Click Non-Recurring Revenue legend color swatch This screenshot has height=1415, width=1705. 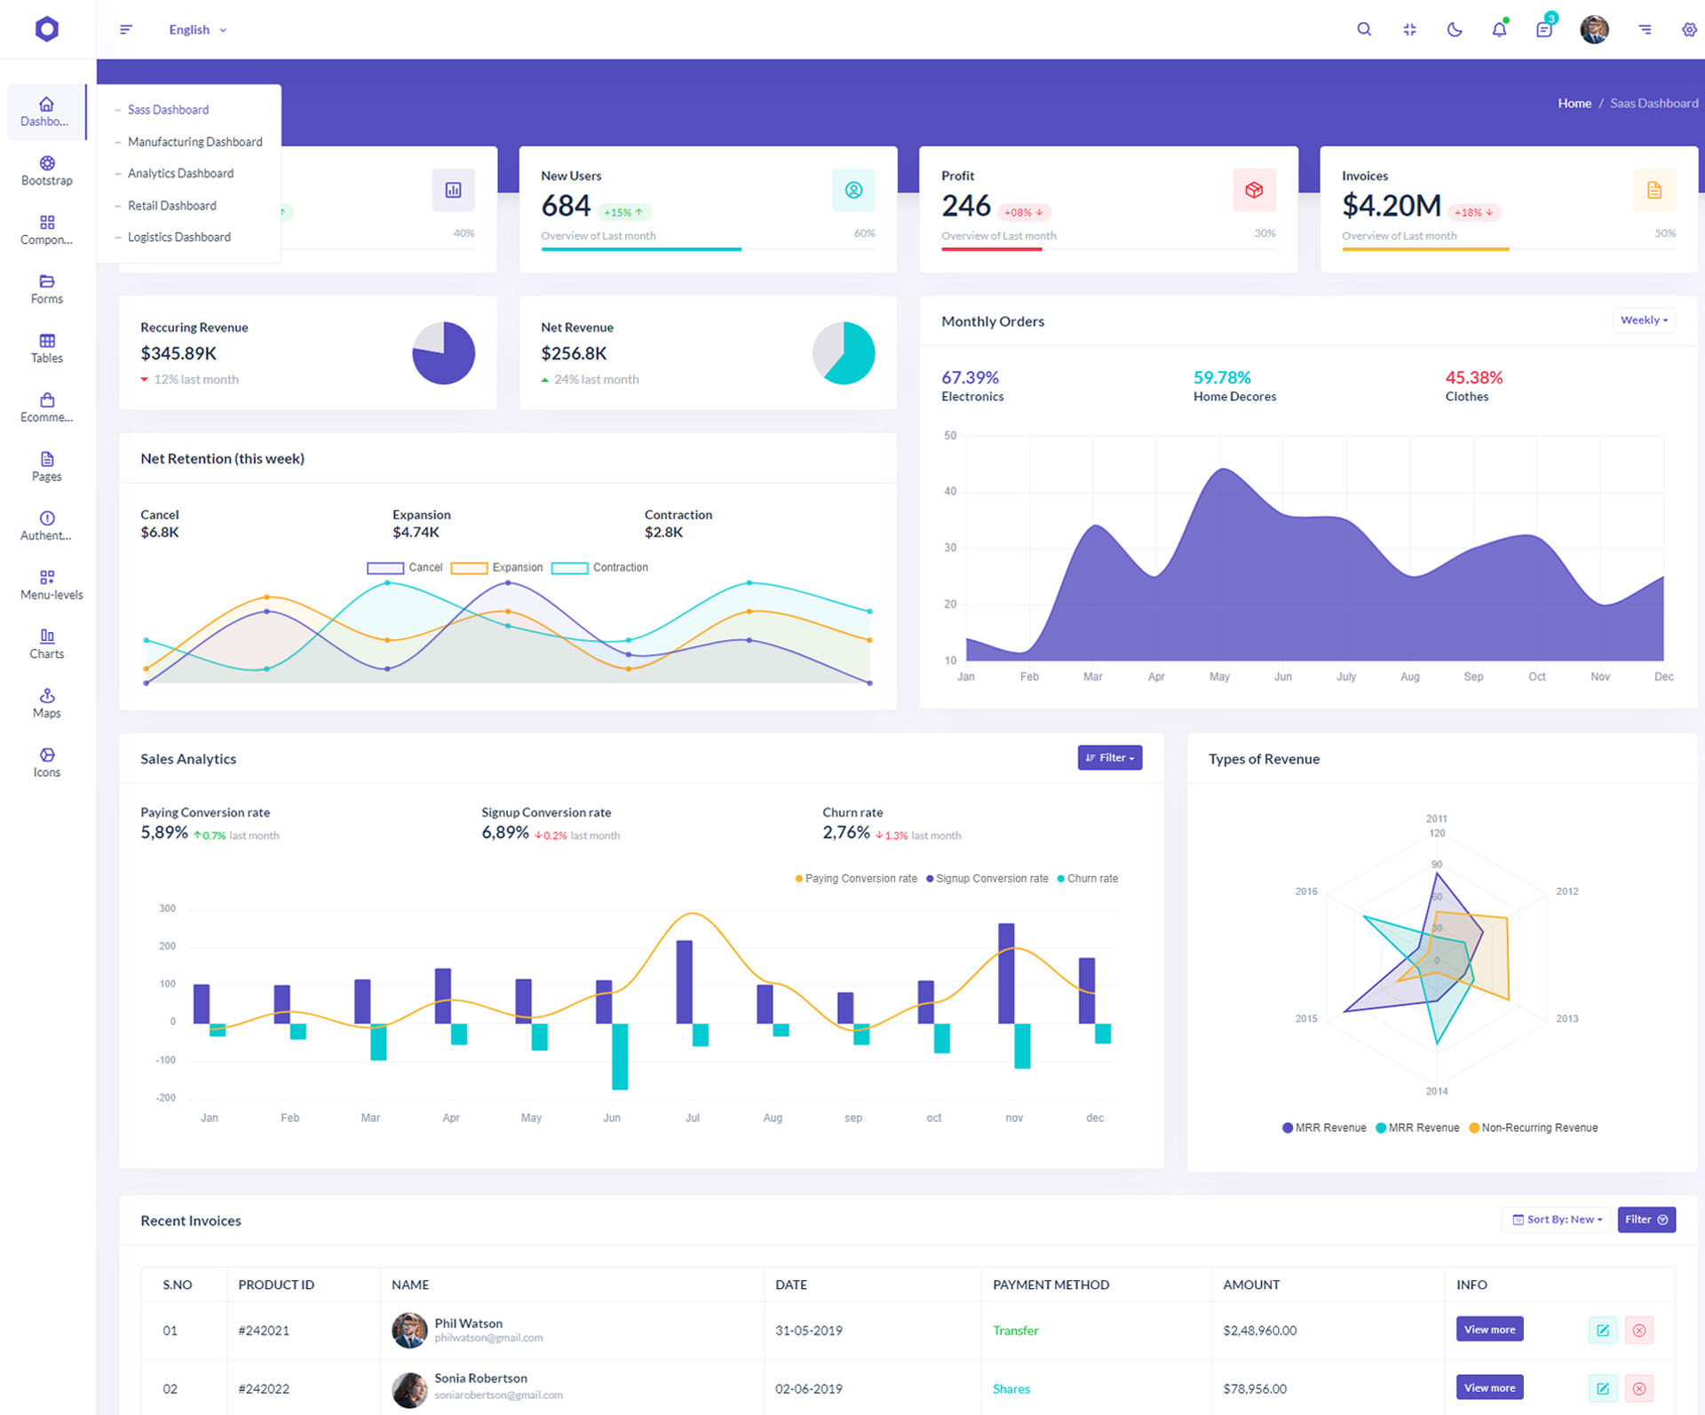tap(1474, 1127)
